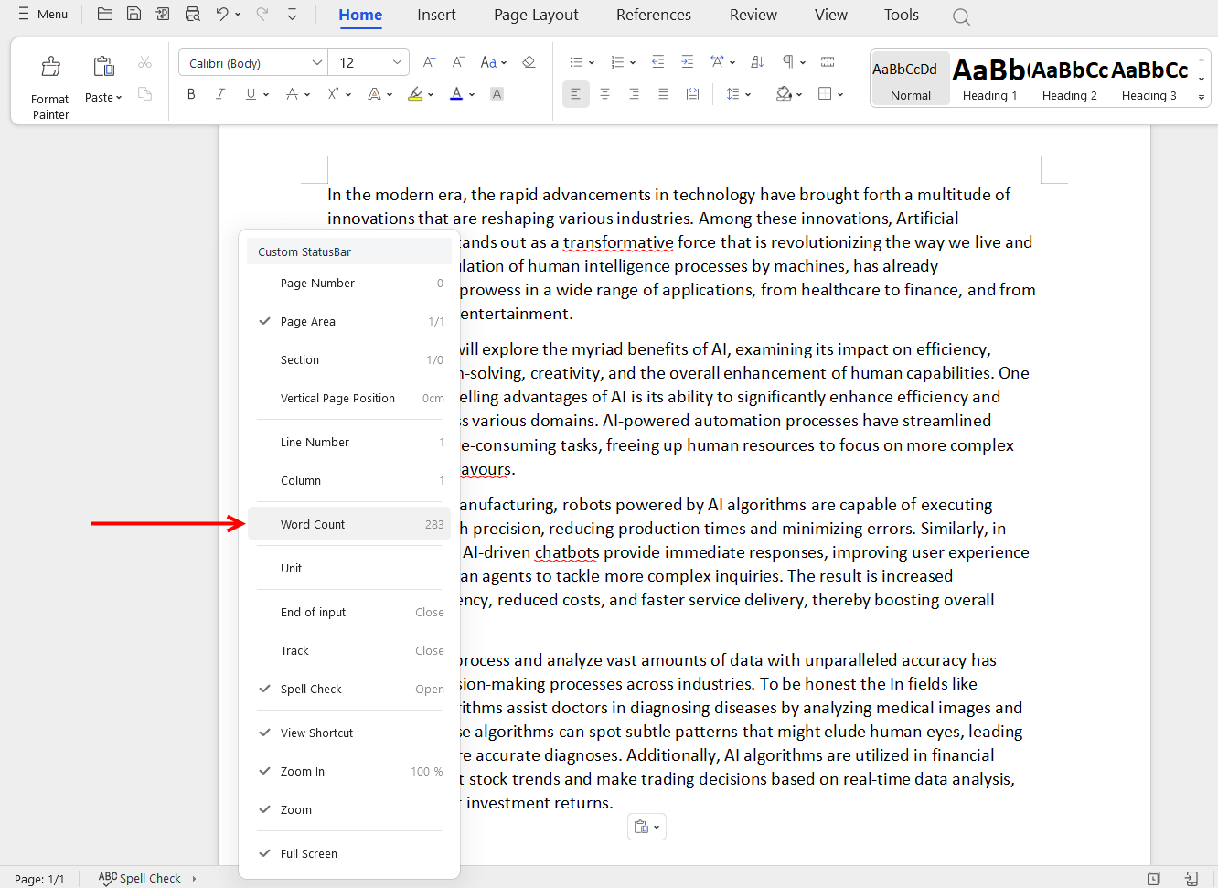Viewport: 1218px width, 888px height.
Task: Click the save document icon
Action: click(134, 14)
